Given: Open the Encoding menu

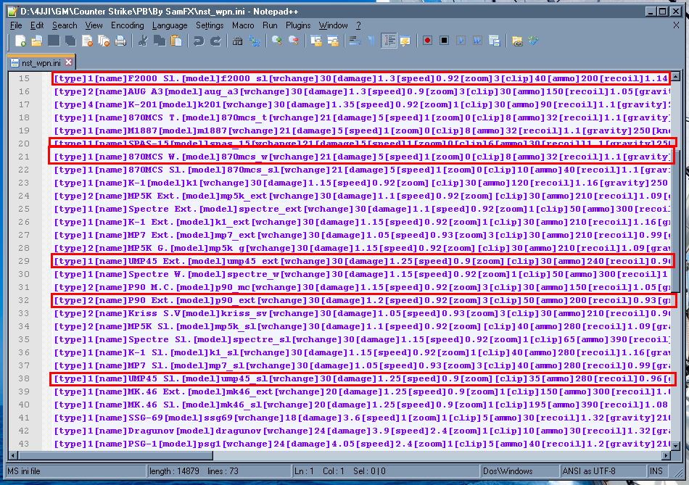Looking at the screenshot, I should pos(128,25).
